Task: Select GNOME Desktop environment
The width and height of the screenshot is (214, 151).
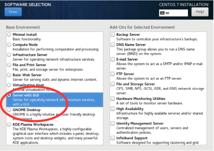Action: point(9,110)
